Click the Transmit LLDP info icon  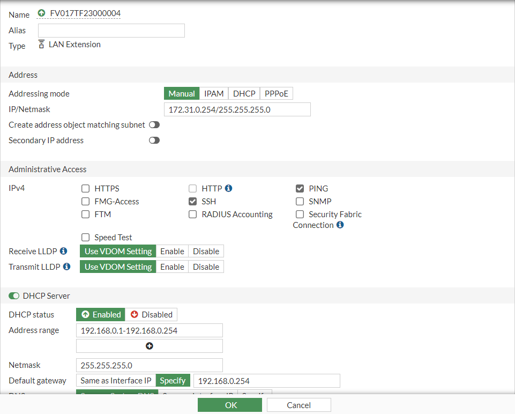(67, 267)
